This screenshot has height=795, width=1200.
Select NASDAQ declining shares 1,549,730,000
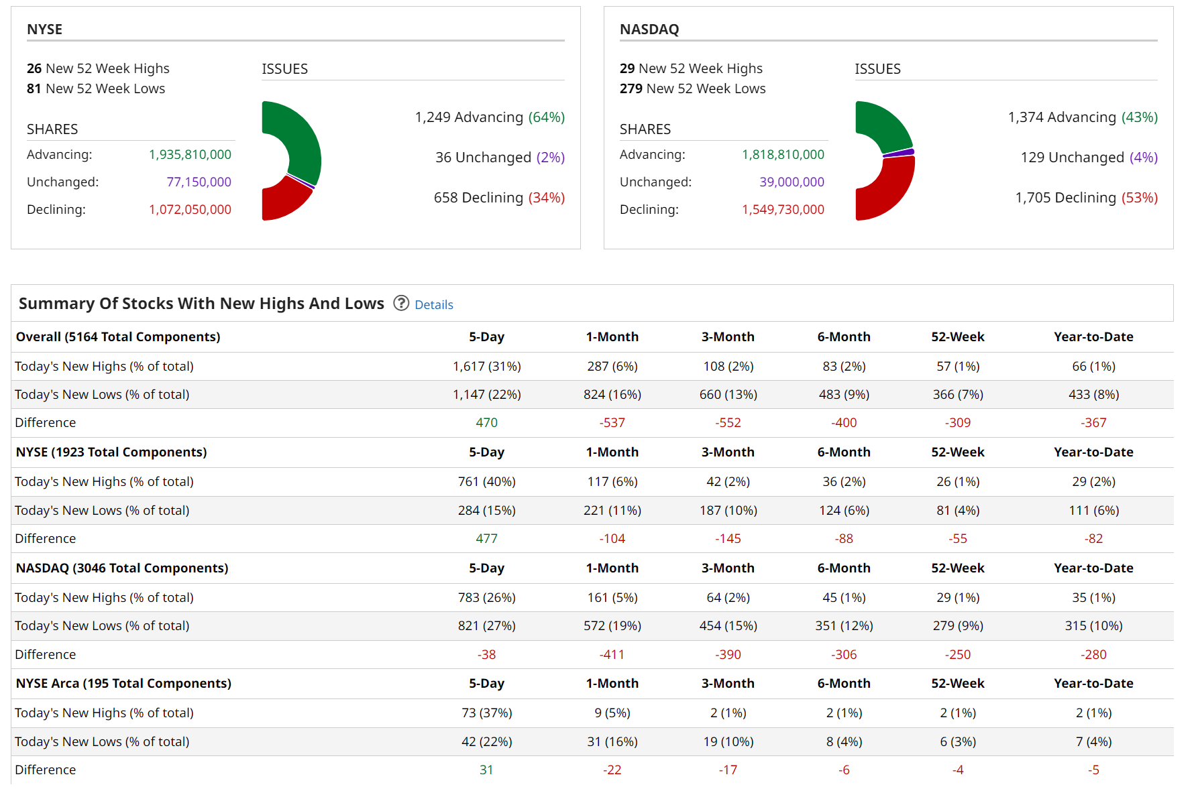tap(783, 210)
